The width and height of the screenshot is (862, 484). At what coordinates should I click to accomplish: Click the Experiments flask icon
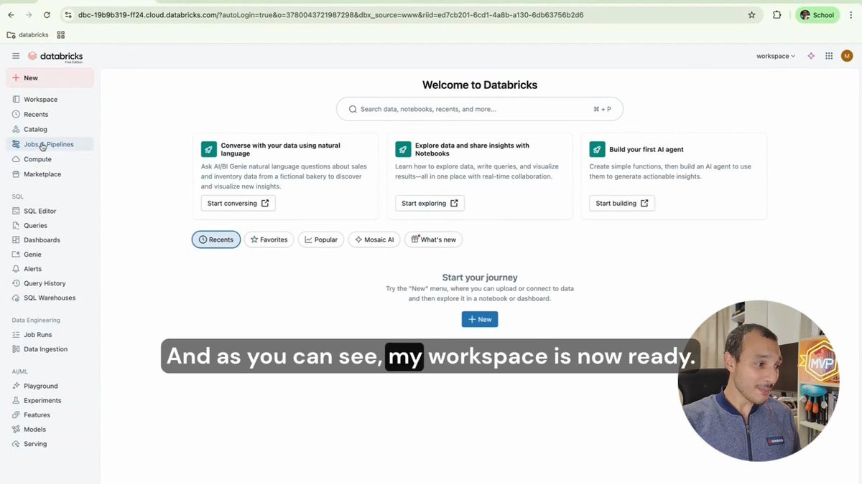point(17,400)
